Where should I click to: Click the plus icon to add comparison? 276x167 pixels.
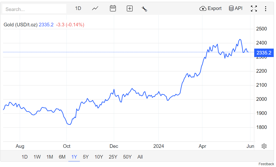(x=130, y=8)
